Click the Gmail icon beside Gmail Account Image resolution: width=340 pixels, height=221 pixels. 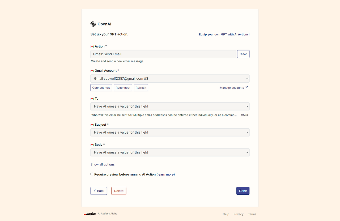pyautogui.click(x=92, y=70)
